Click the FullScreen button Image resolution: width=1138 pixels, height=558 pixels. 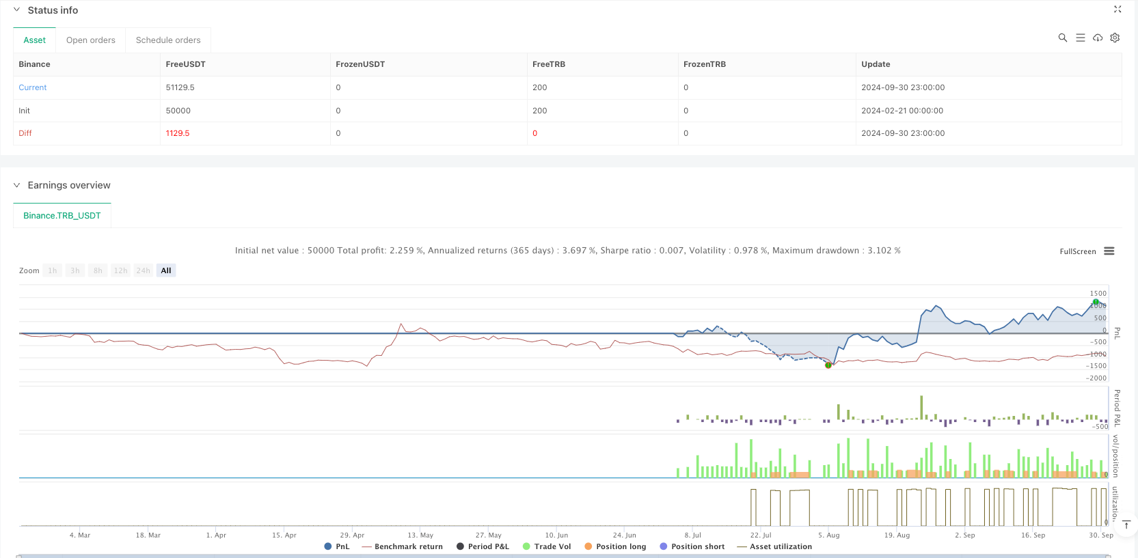click(x=1077, y=251)
